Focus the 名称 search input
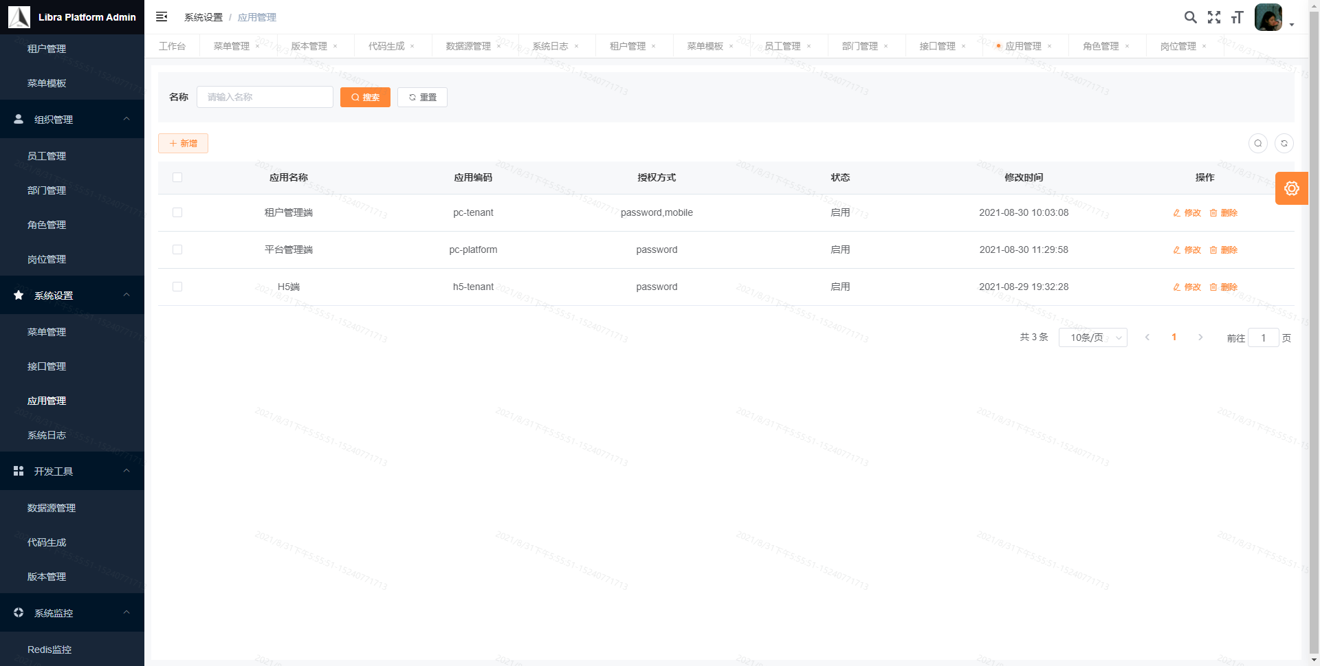This screenshot has height=666, width=1320. coord(265,97)
